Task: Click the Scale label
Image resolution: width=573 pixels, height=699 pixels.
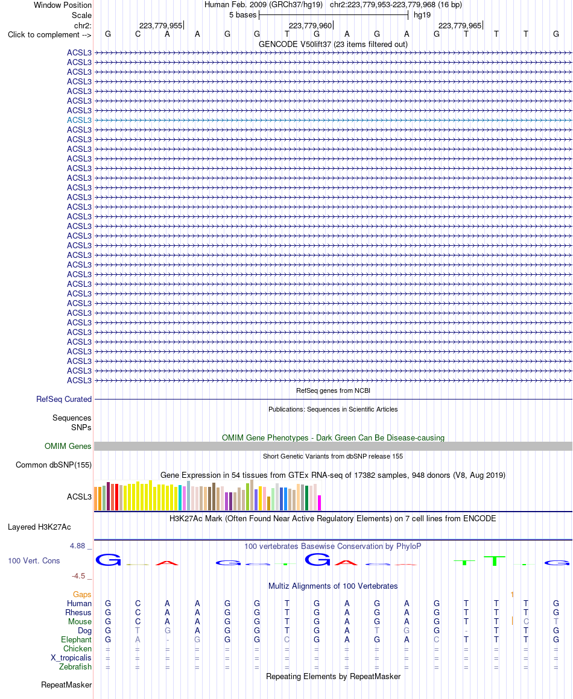Action: click(81, 15)
